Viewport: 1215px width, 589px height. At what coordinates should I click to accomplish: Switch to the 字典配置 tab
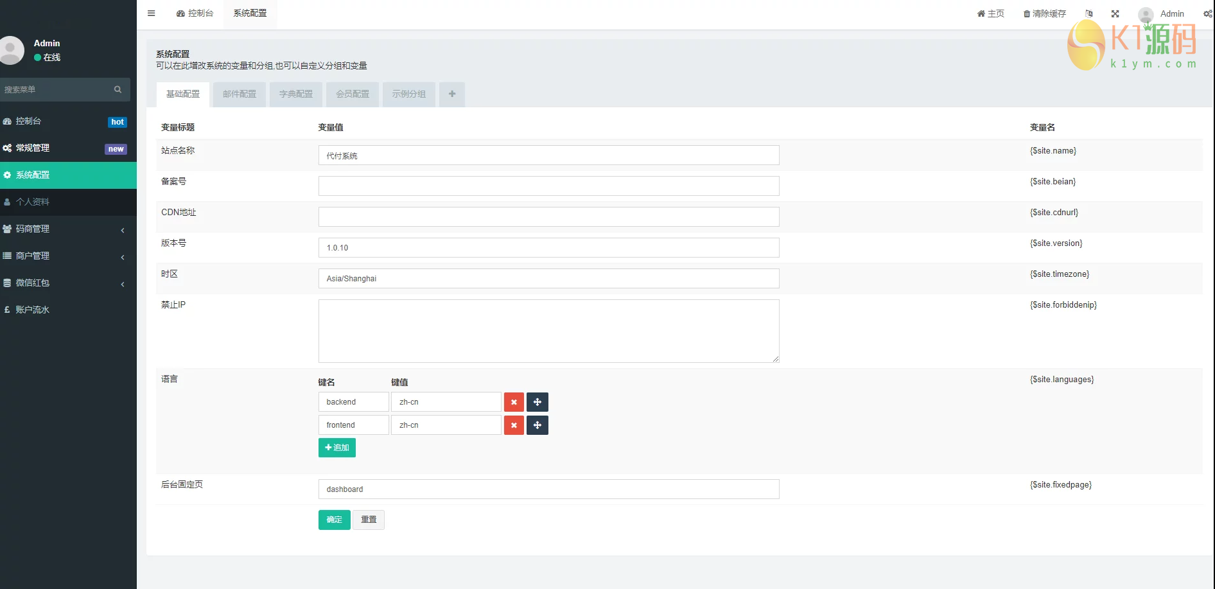tap(296, 94)
